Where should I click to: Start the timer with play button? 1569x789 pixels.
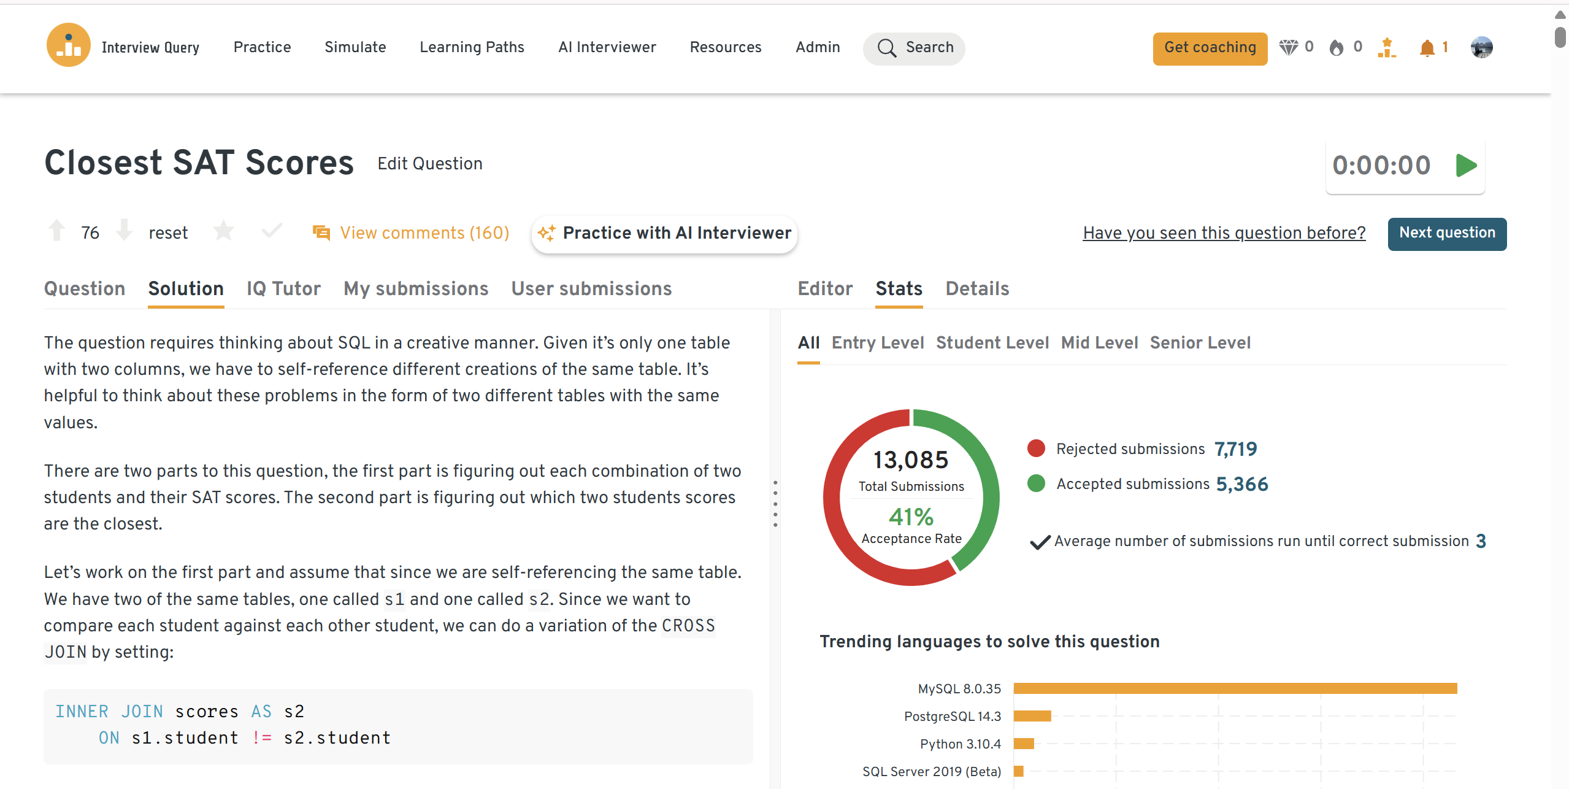pyautogui.click(x=1466, y=165)
